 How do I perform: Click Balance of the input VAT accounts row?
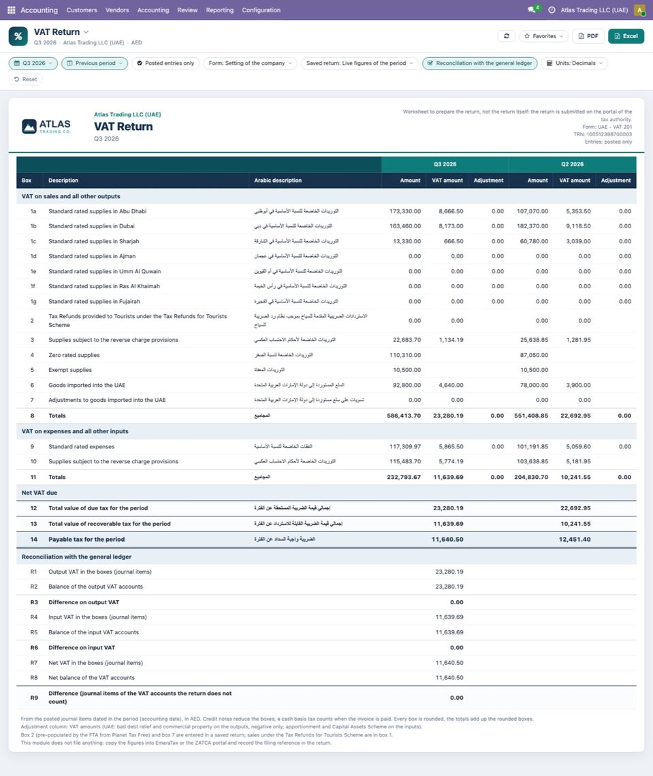click(x=327, y=632)
